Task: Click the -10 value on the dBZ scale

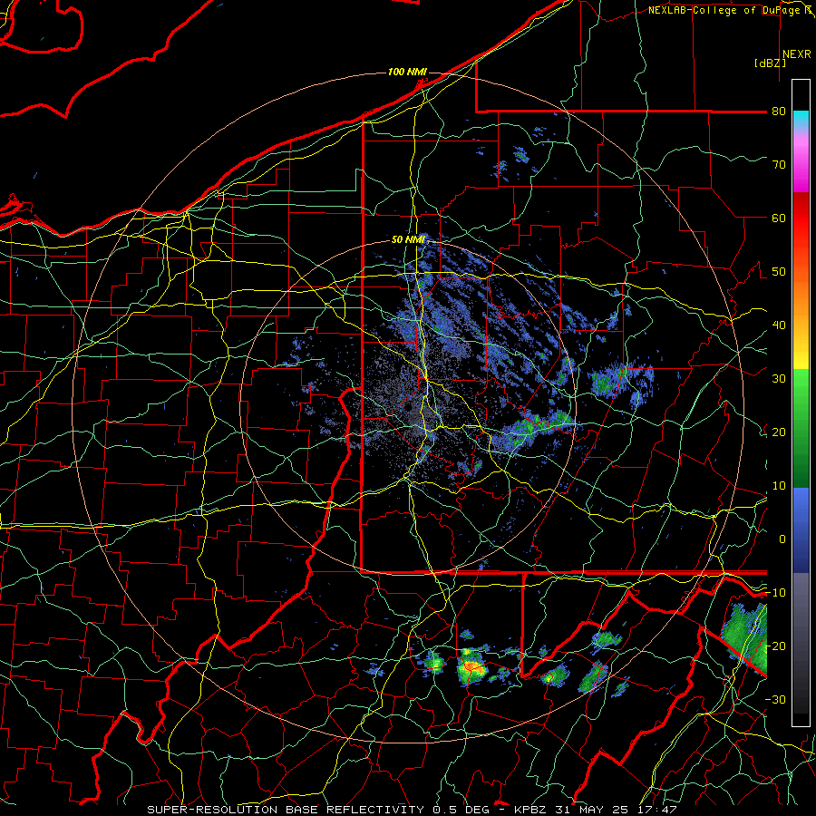Action: click(x=775, y=593)
